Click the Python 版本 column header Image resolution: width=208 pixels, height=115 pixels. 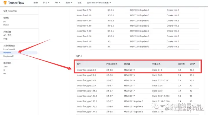[112, 64]
